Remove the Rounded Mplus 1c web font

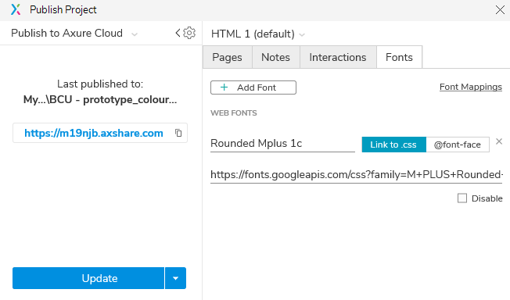499,141
